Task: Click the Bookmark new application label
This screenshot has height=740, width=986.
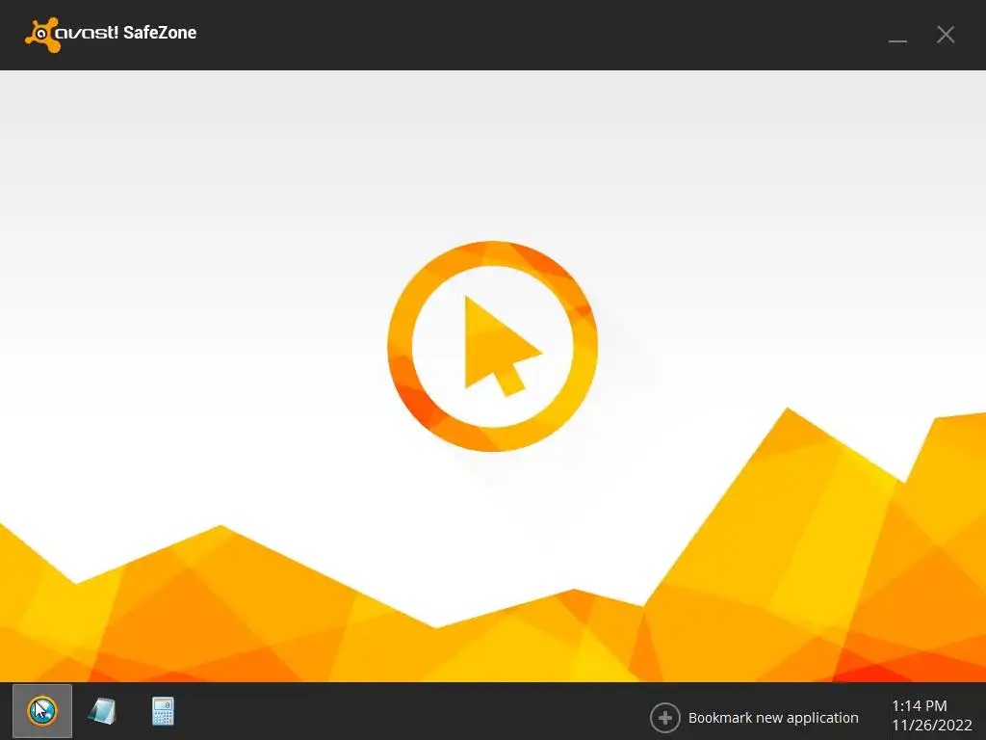Action: click(773, 717)
